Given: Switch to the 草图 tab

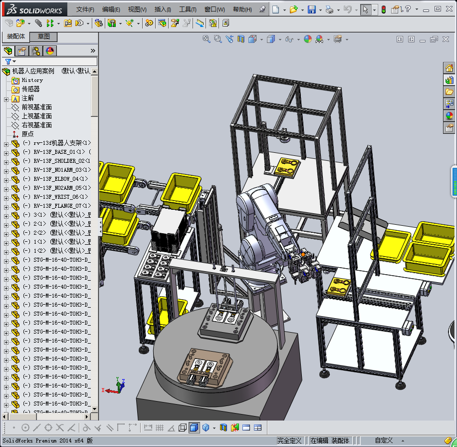Looking at the screenshot, I should coord(44,37).
